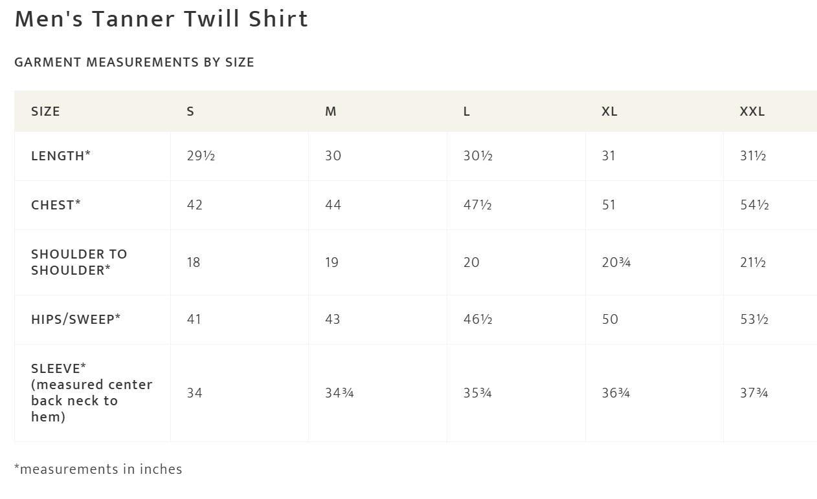Click the measurements in inches footnote
The image size is (817, 499).
pos(98,469)
